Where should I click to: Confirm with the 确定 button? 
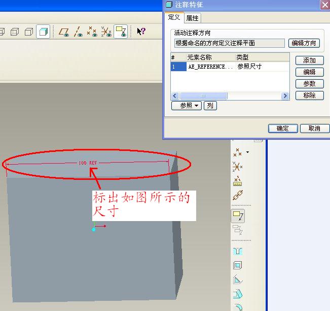283,128
